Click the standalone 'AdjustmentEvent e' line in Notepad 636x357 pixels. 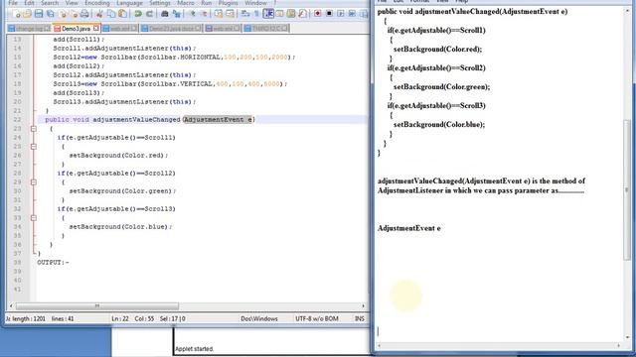pos(408,228)
